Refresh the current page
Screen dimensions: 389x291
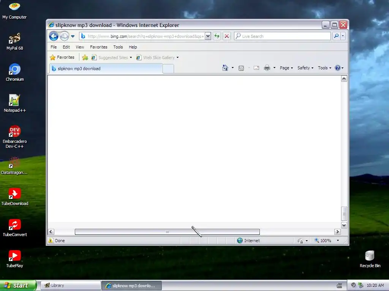pos(217,36)
